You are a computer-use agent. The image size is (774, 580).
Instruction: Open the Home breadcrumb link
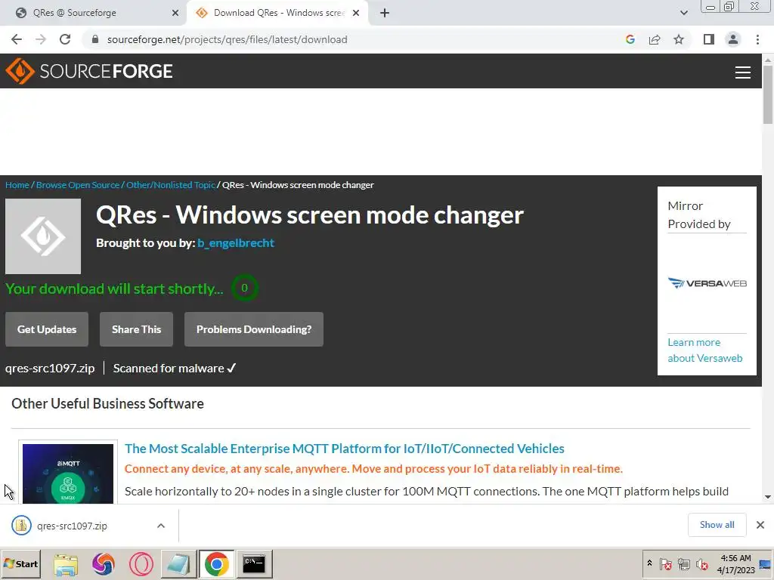pyautogui.click(x=17, y=185)
